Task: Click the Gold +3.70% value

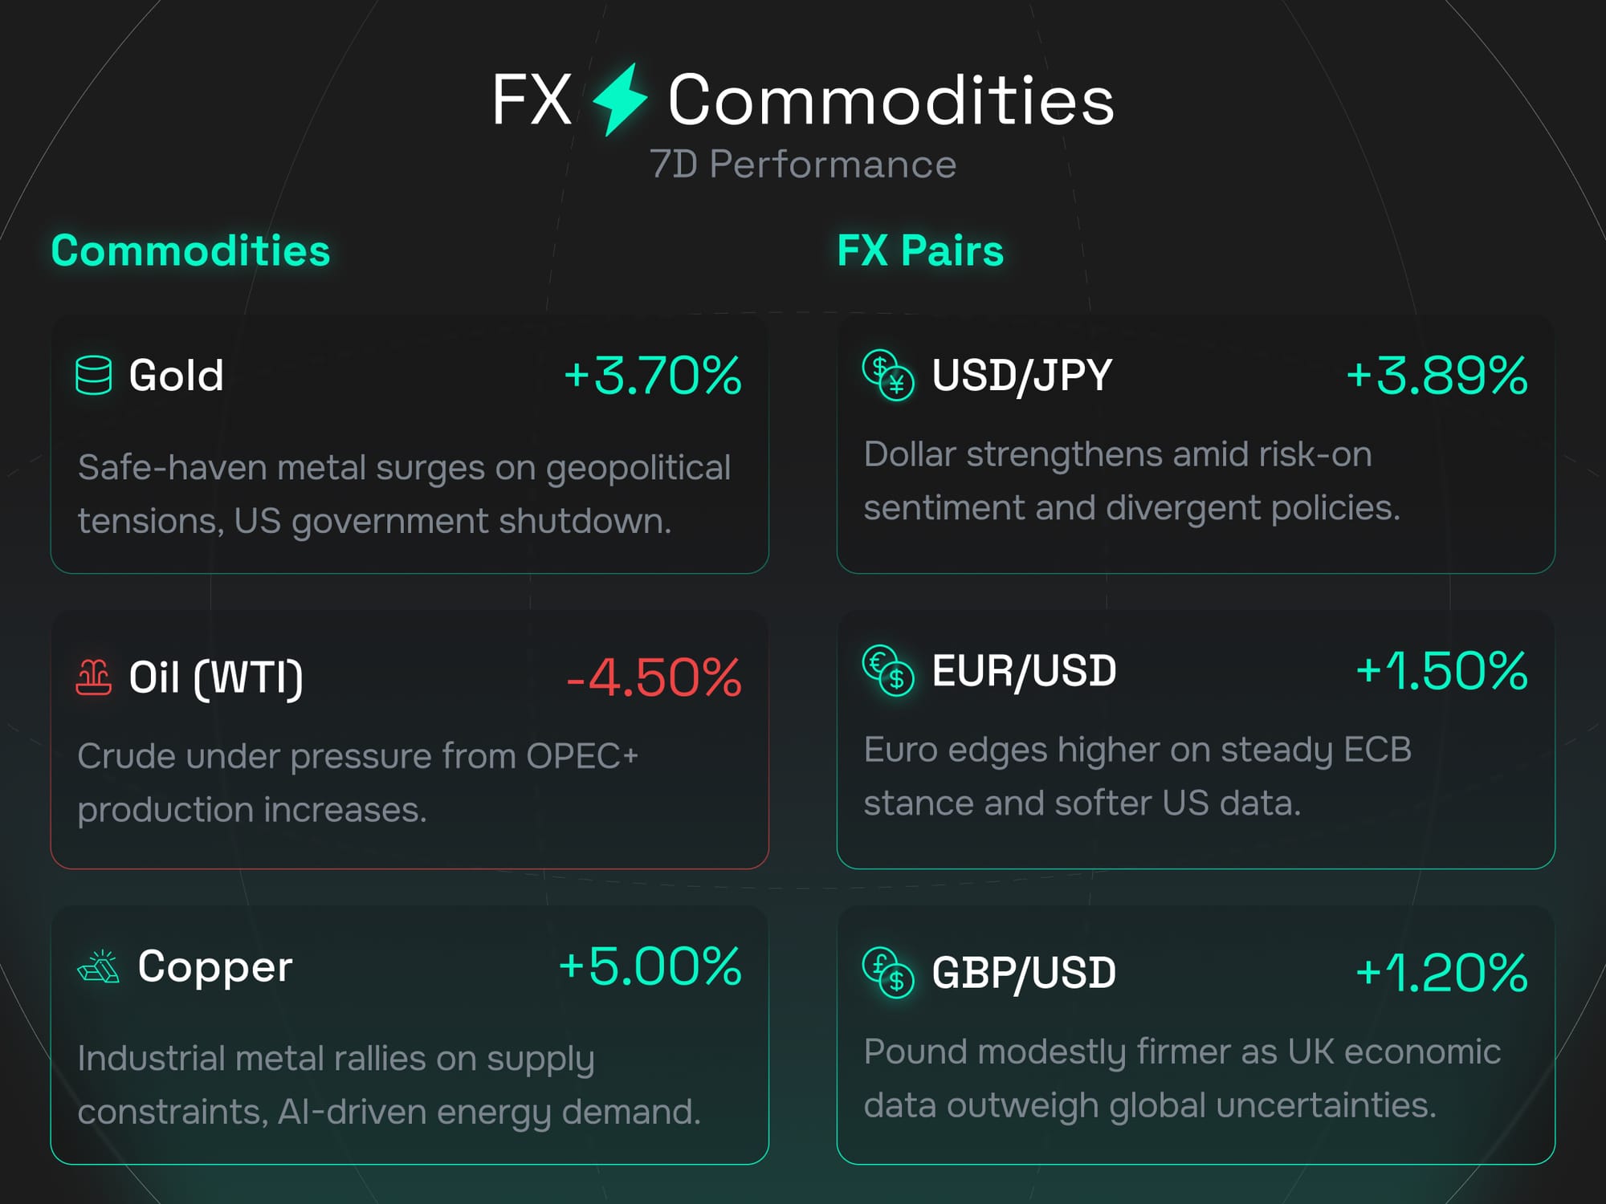Action: pos(652,375)
